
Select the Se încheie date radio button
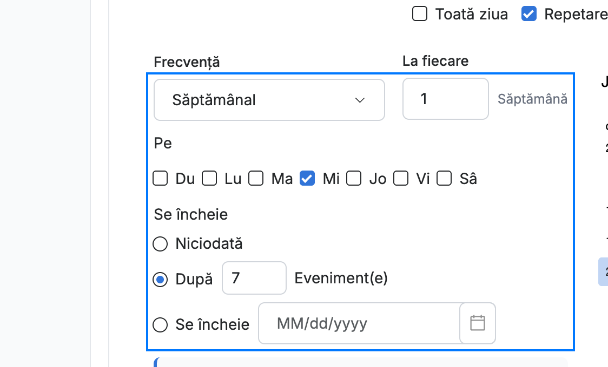coord(160,325)
